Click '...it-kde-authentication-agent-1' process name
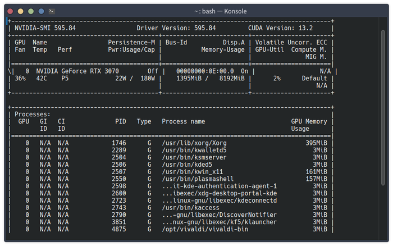The image size is (393, 246). click(220, 186)
